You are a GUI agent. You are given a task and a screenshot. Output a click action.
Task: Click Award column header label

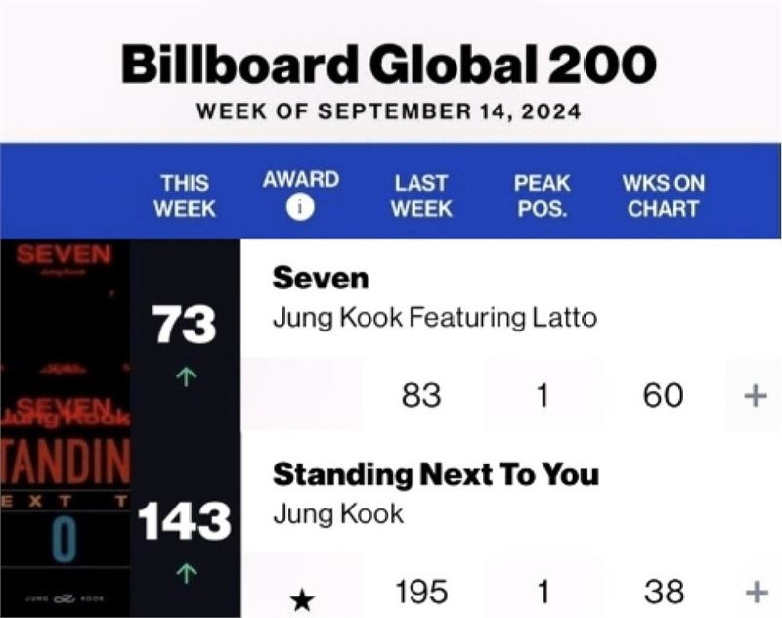pos(301,179)
